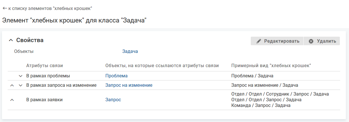Click the Свойства section title
349x122 pixels.
(30, 40)
